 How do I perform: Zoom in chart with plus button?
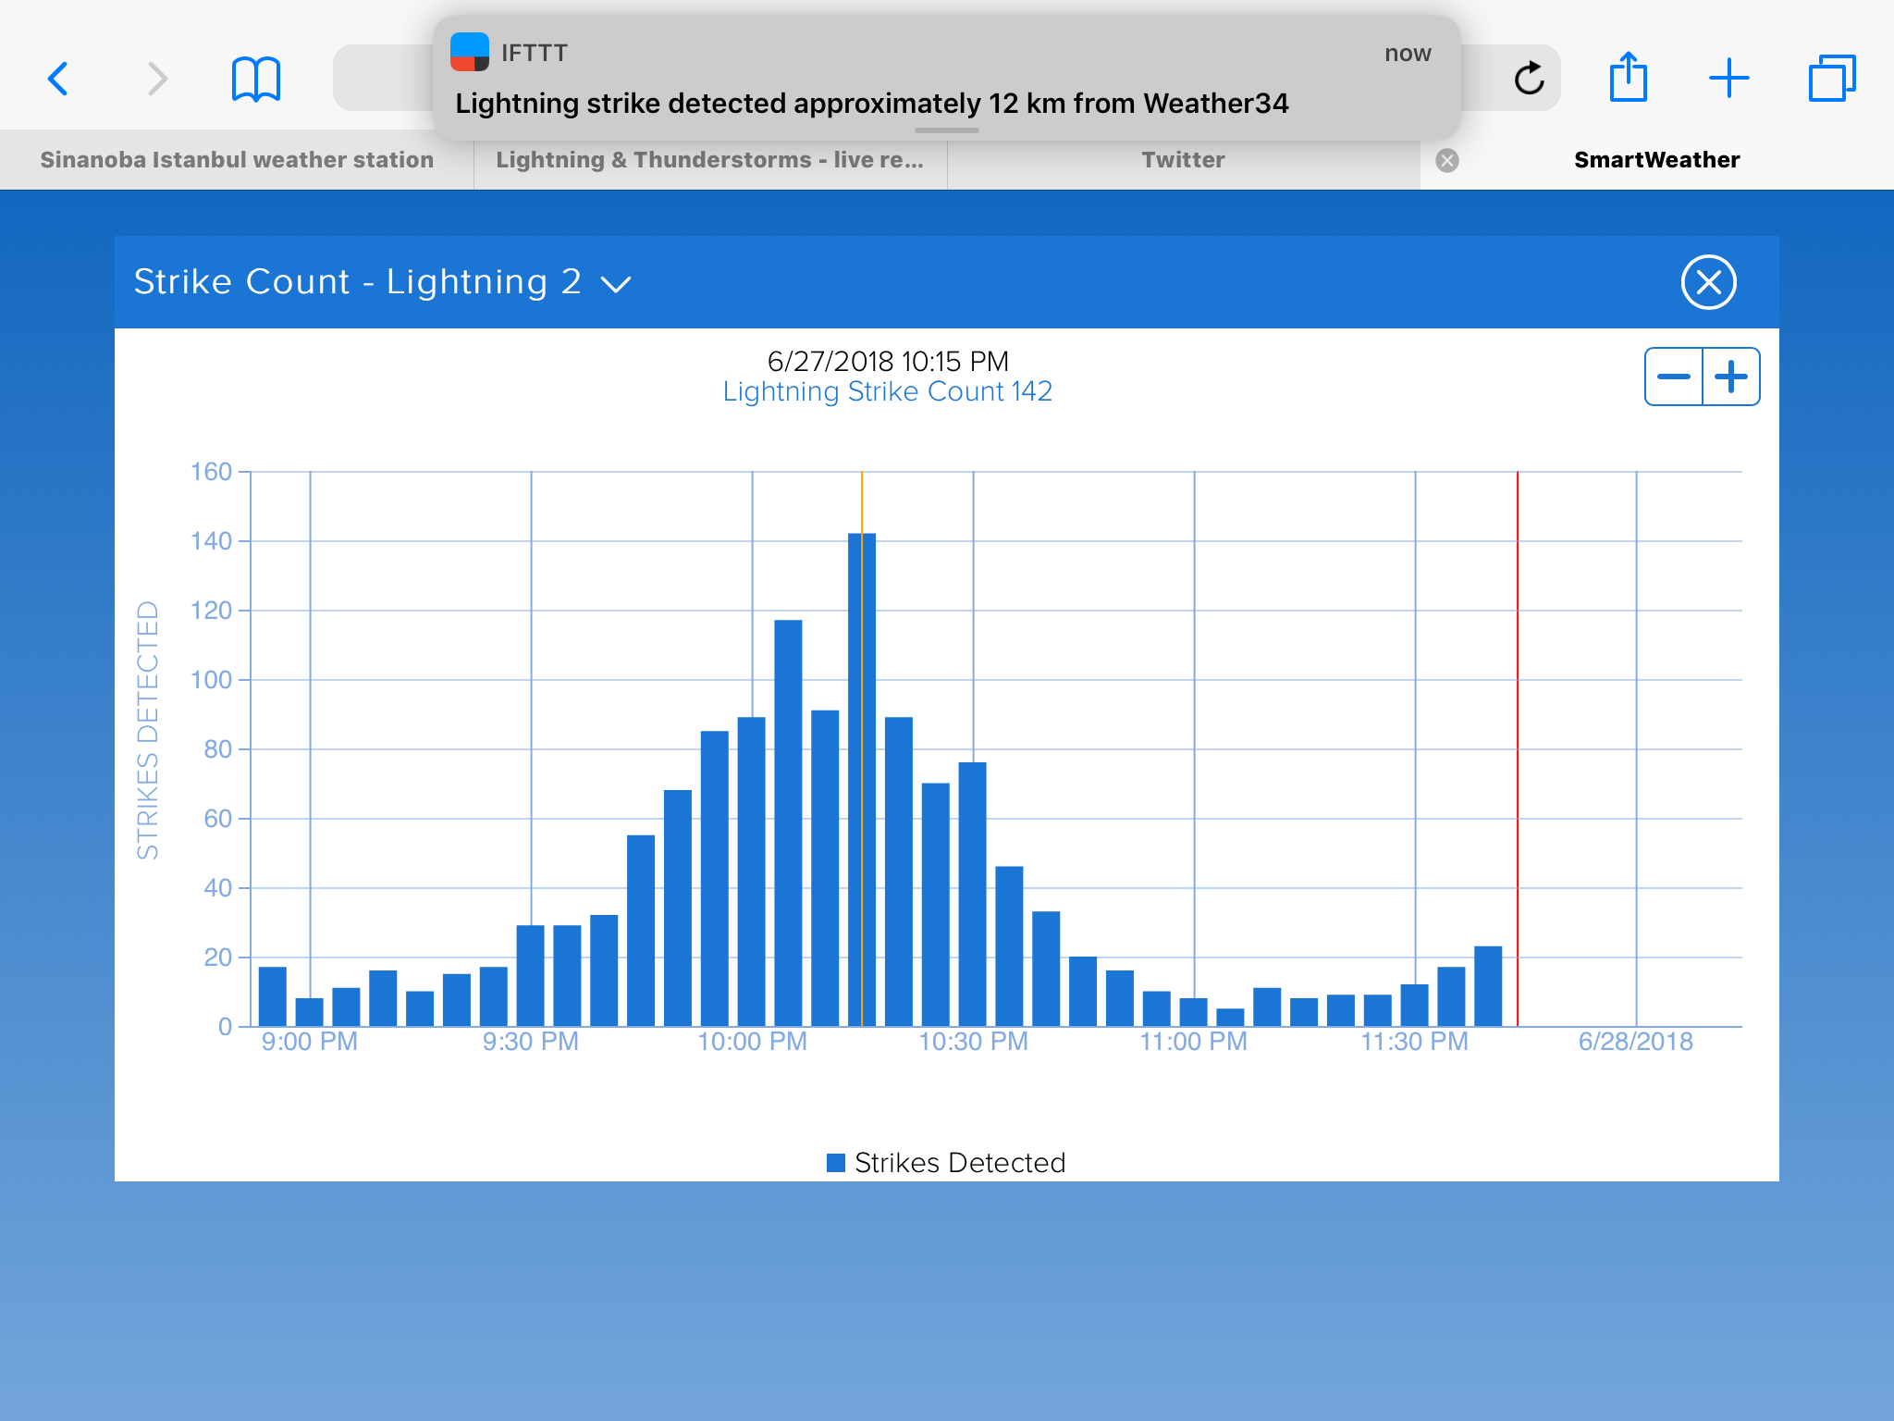1731,377
